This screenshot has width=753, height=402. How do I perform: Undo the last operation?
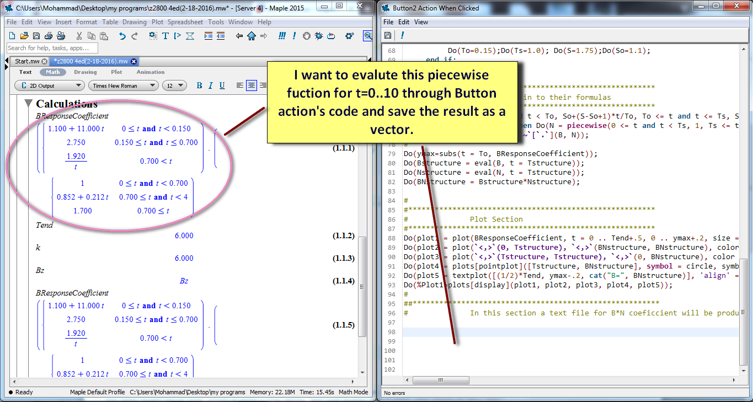122,36
